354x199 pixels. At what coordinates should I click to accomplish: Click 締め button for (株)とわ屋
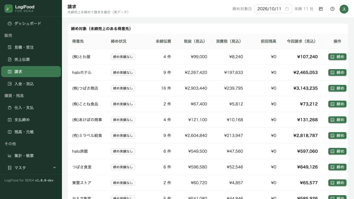pos(337,57)
